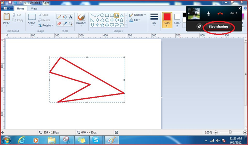Viewport: 248px width, 145px height.
Task: Choose the Five-point star shape
Action: pos(102,25)
